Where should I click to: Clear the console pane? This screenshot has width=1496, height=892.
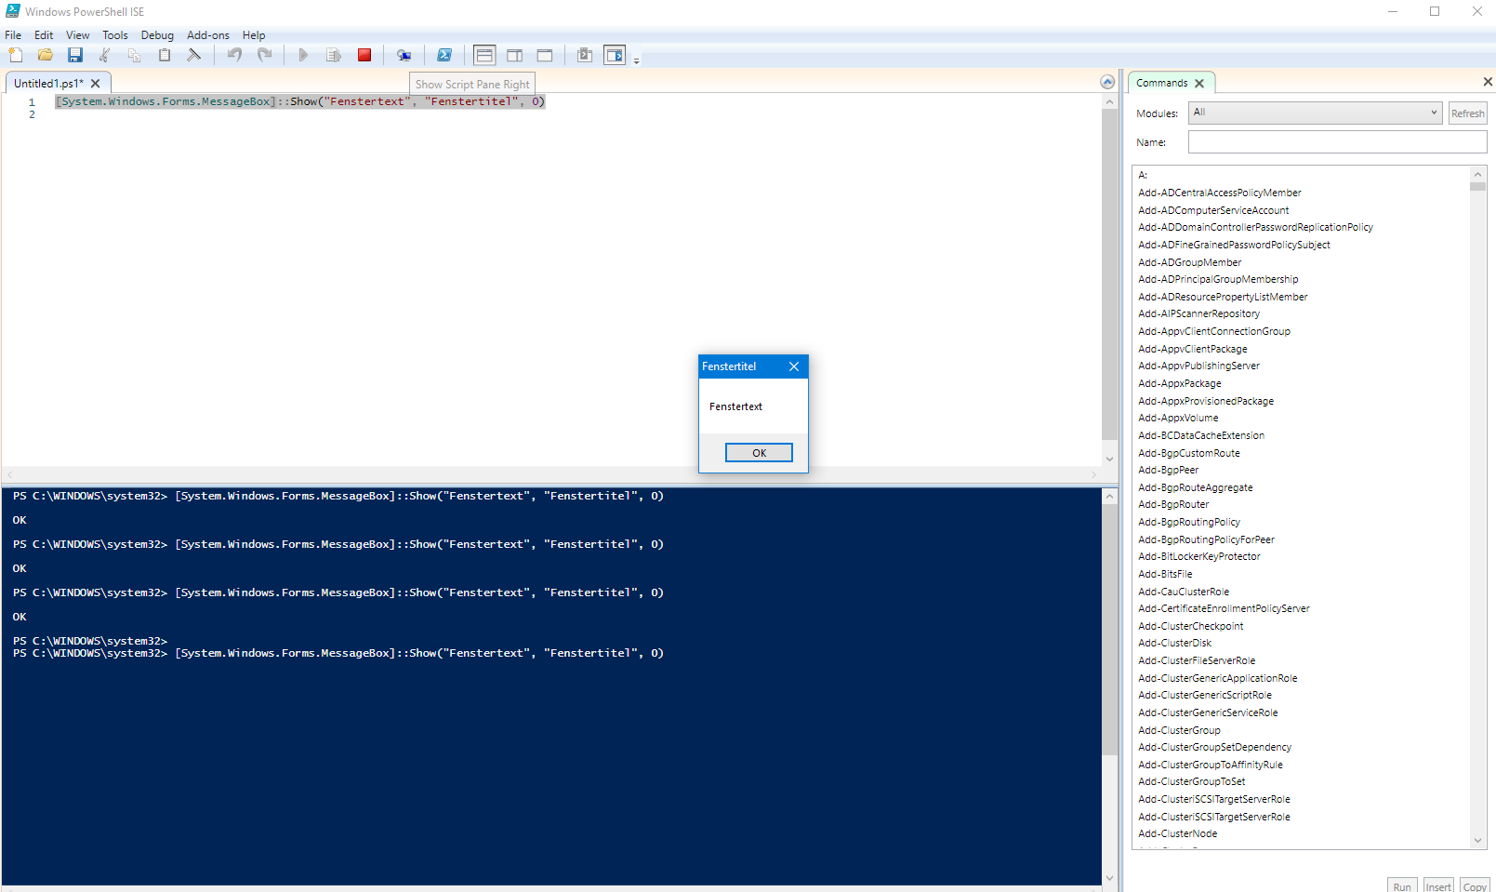pos(194,55)
